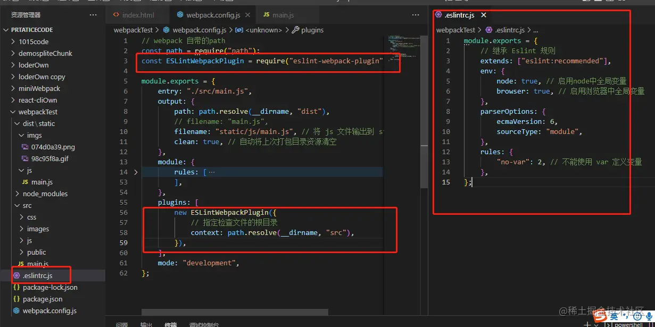The width and height of the screenshot is (655, 327).
Task: Expand the miniWebpack folder
Action: click(53, 88)
